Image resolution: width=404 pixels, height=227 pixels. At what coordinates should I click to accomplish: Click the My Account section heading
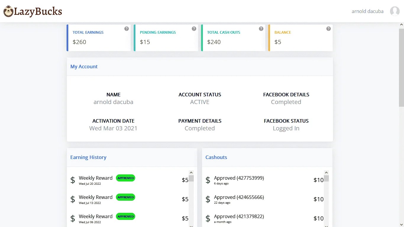84,67
